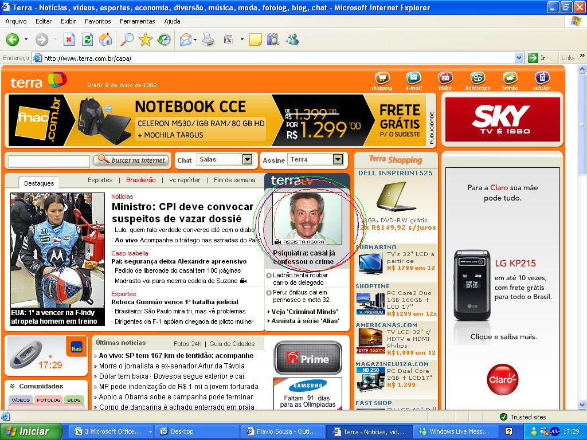Click inside the Terra search text field
The height and width of the screenshot is (440, 587).
tap(49, 161)
